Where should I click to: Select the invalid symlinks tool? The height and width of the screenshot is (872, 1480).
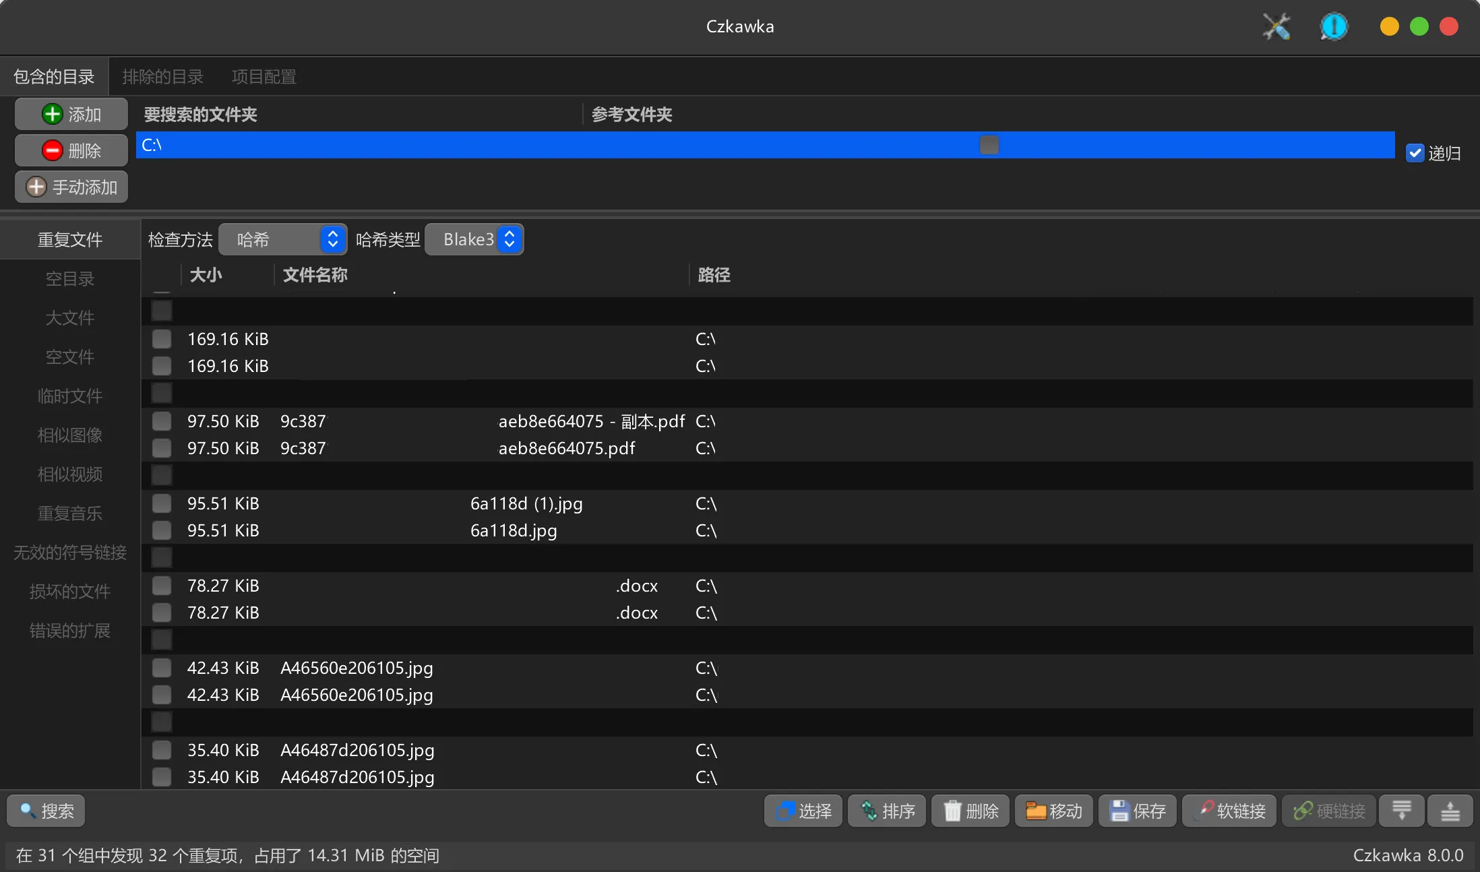70,553
